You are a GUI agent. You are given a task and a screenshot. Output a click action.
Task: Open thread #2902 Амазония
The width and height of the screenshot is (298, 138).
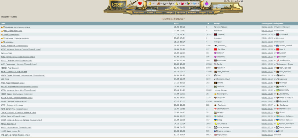point(14,46)
